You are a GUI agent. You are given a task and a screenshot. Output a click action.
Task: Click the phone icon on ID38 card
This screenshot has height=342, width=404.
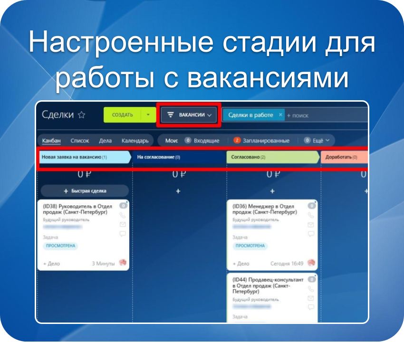point(123,215)
